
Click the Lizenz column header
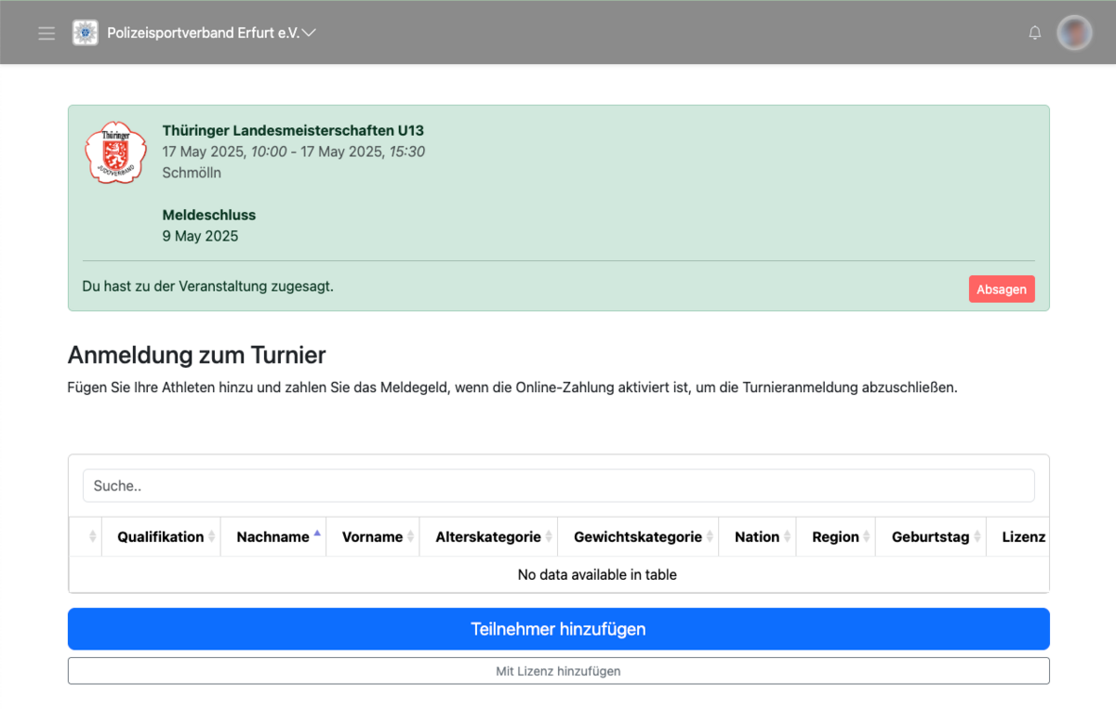click(x=1021, y=537)
